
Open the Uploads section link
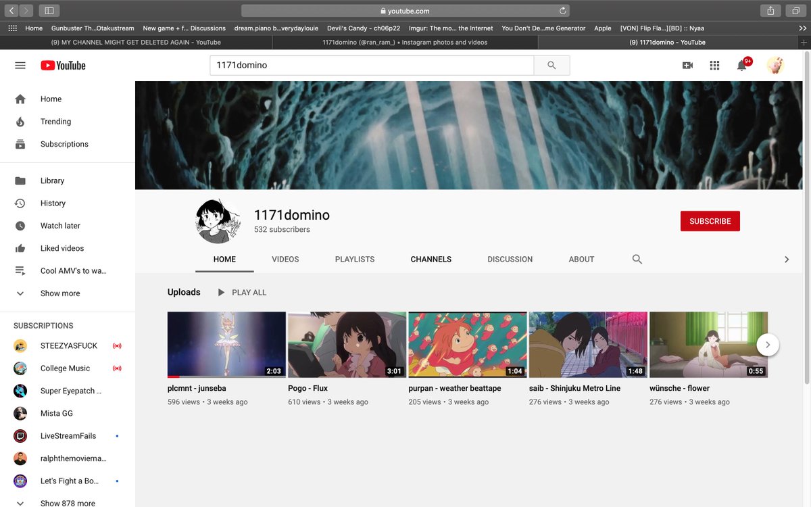[184, 292]
